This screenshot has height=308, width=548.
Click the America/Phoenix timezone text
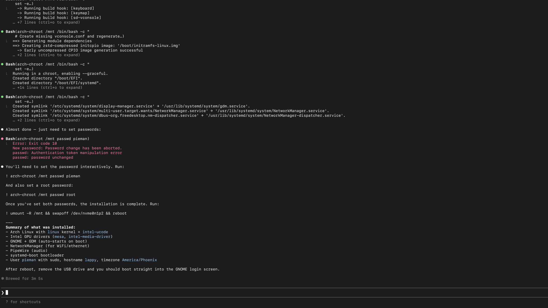pyautogui.click(x=139, y=260)
